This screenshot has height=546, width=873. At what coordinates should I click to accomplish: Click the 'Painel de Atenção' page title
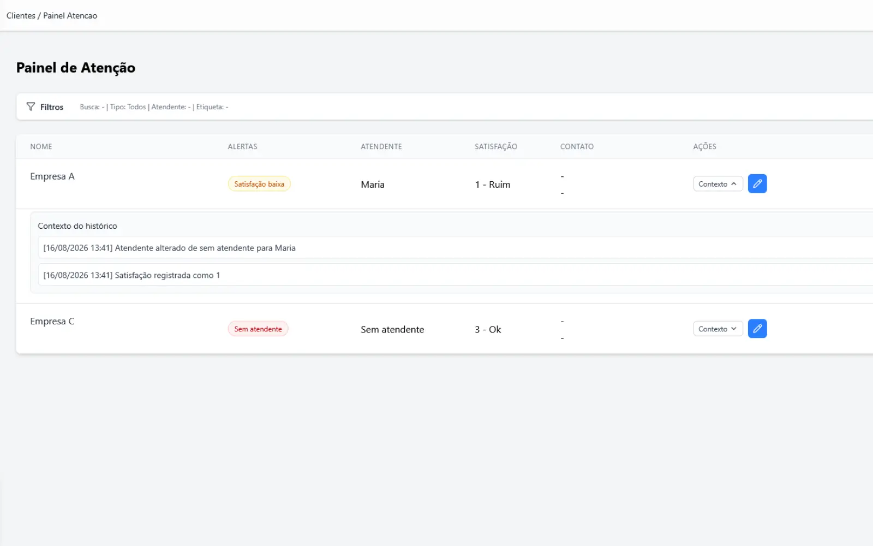coord(76,68)
